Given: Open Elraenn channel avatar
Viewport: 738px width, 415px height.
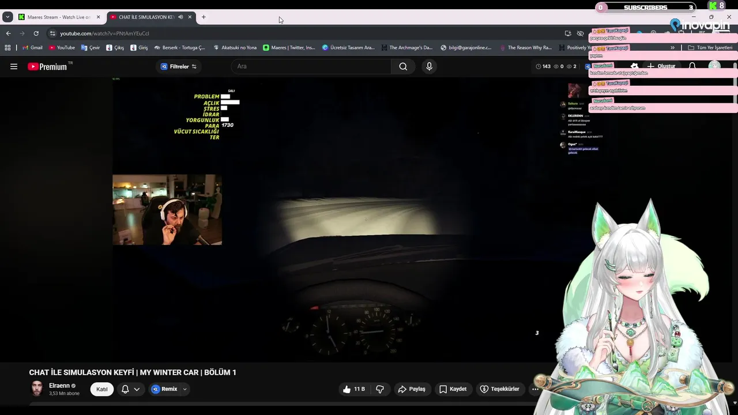Looking at the screenshot, I should [37, 388].
